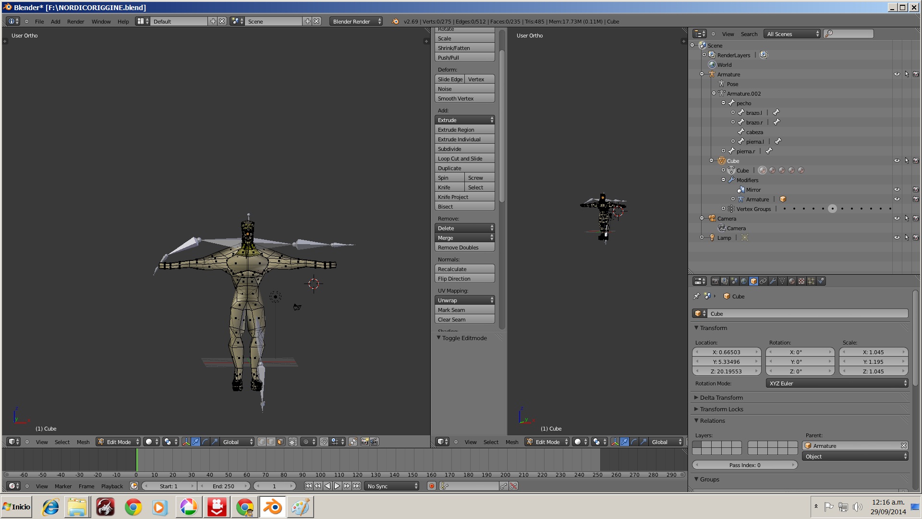Open Google Chrome from the taskbar
The image size is (922, 519).
click(x=133, y=507)
